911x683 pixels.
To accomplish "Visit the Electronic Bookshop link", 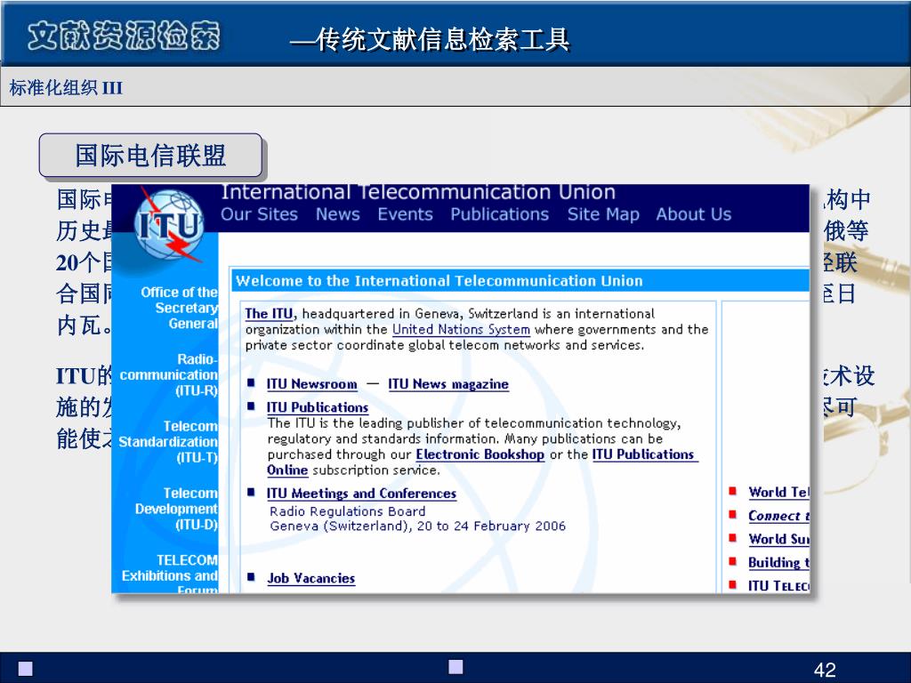I will click(x=480, y=454).
